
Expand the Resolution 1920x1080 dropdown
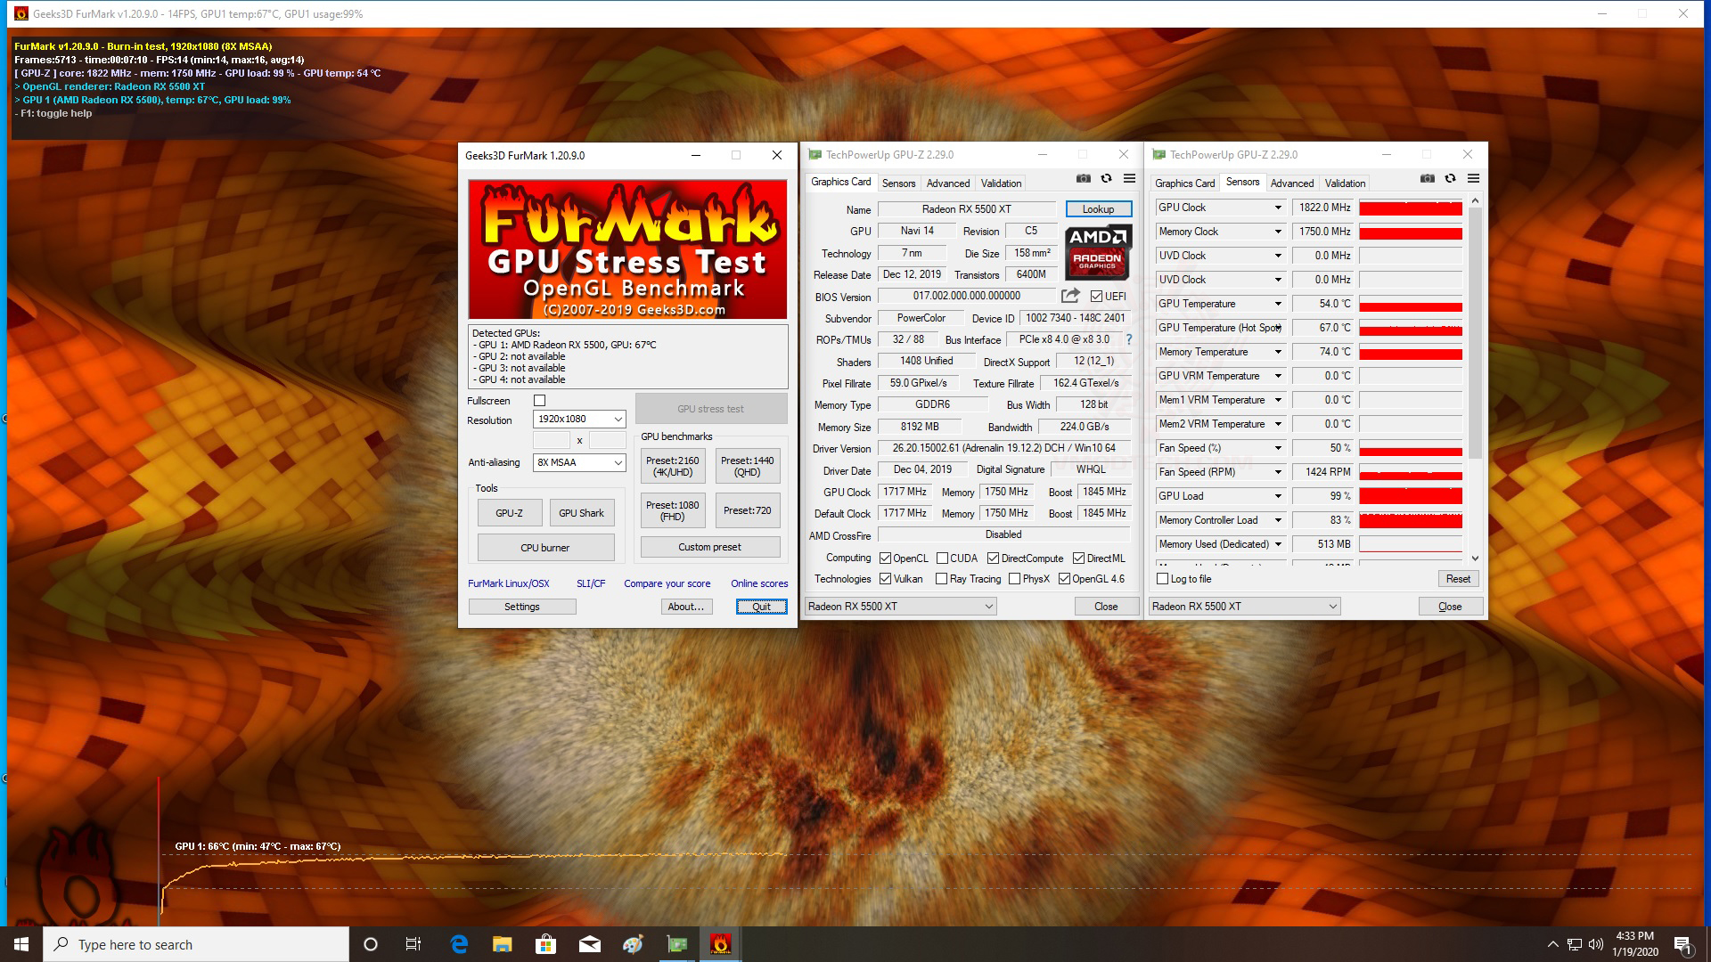(617, 419)
